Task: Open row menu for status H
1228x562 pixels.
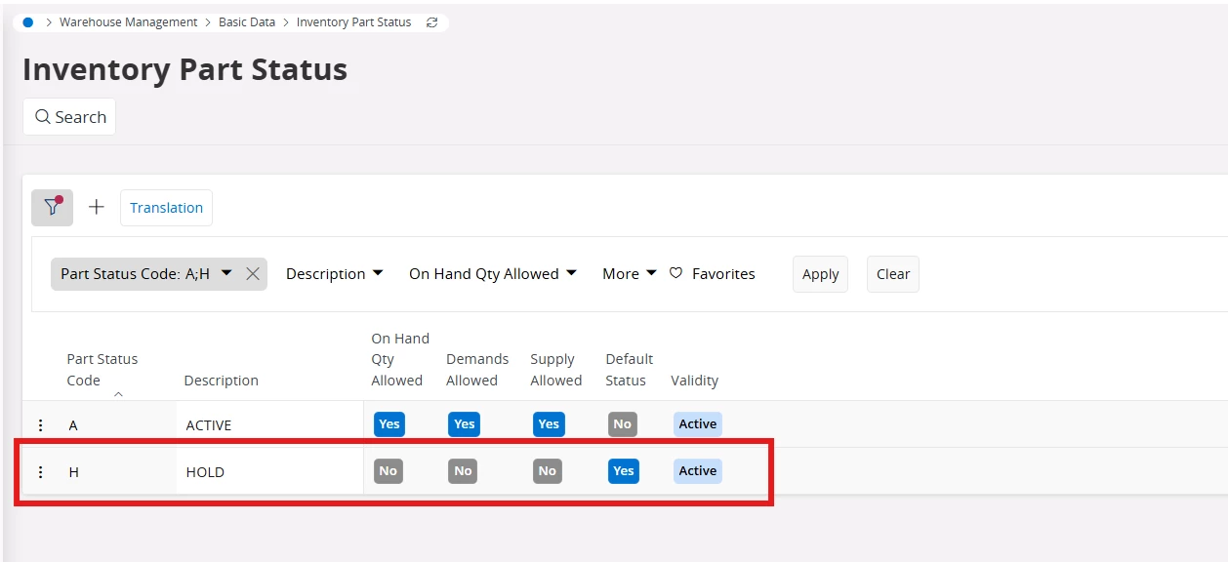Action: (40, 472)
